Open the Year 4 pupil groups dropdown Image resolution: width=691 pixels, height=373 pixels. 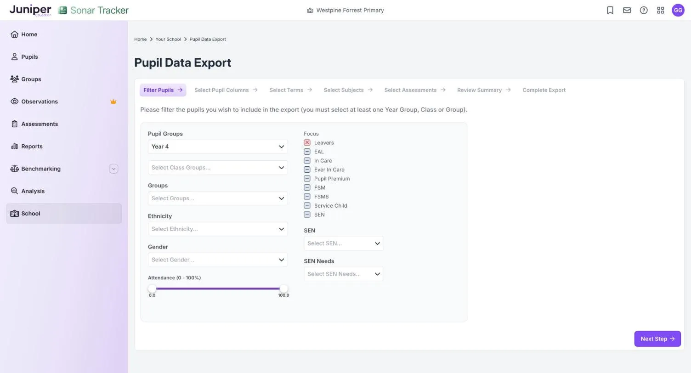218,147
